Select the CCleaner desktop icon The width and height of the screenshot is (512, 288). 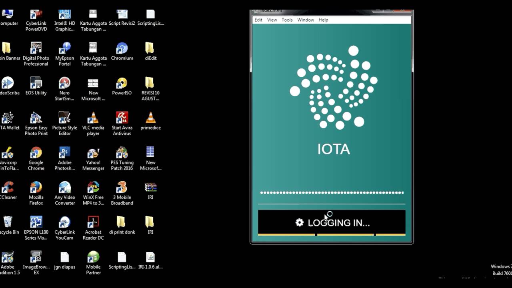coord(8,191)
